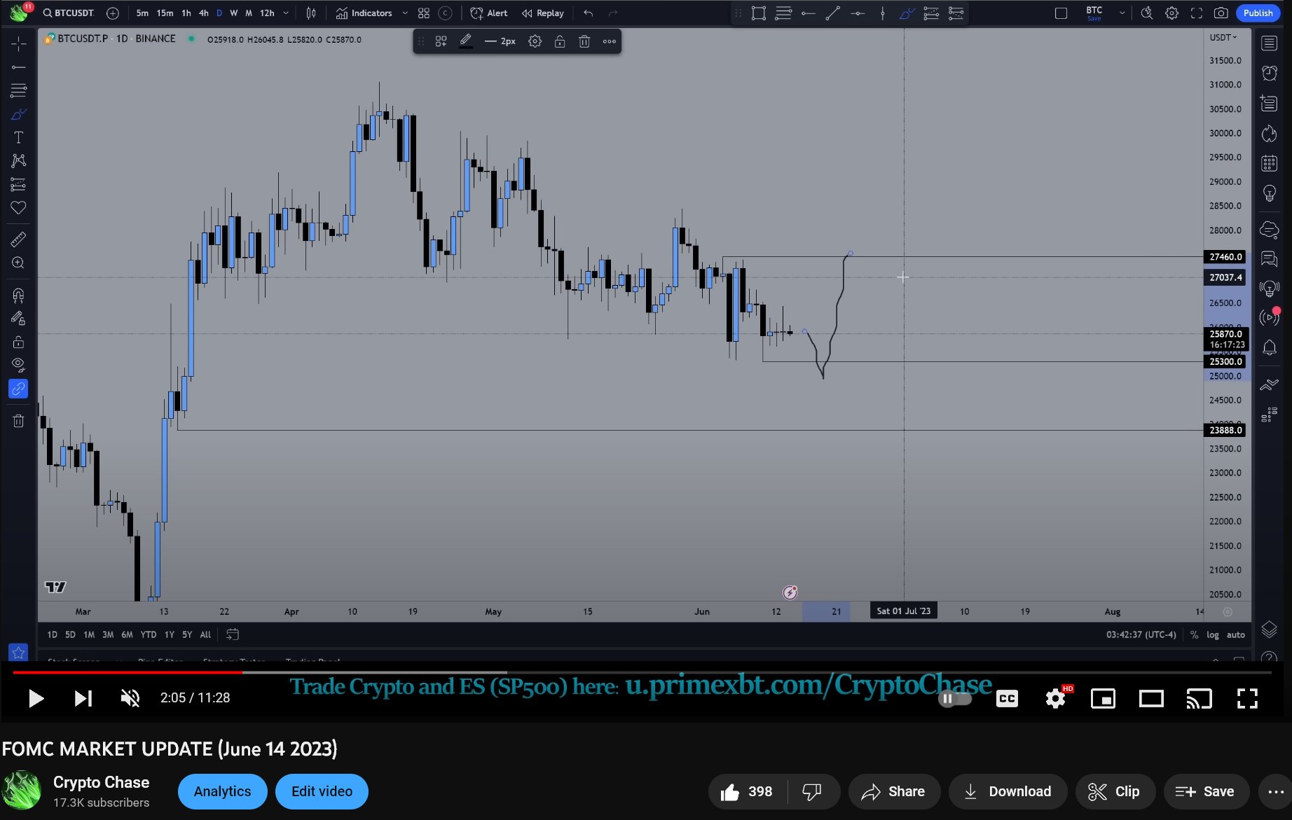Expand the indicator favorites dropdown arrow
1292x820 pixels.
click(x=405, y=13)
